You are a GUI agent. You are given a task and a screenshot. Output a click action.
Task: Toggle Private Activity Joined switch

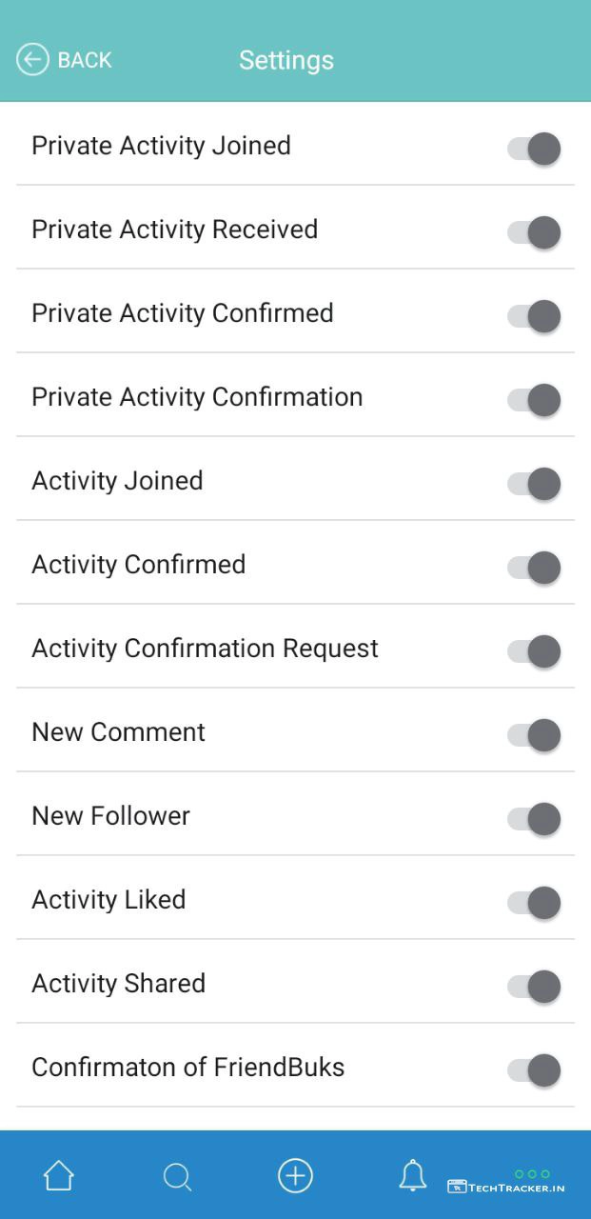click(x=534, y=149)
